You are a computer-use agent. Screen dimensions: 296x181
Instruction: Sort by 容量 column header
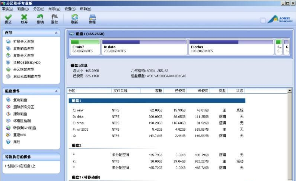tap(152, 91)
